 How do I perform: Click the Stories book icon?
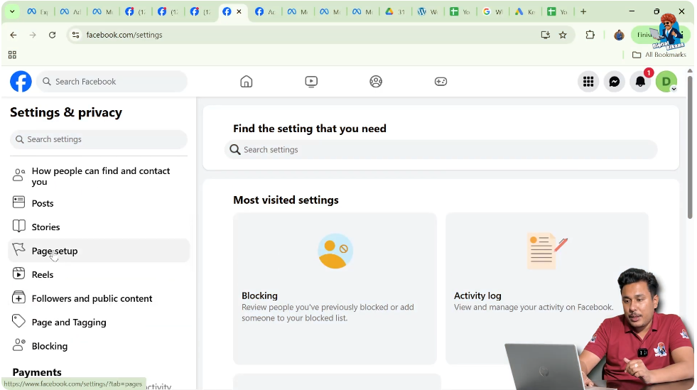[x=18, y=226]
